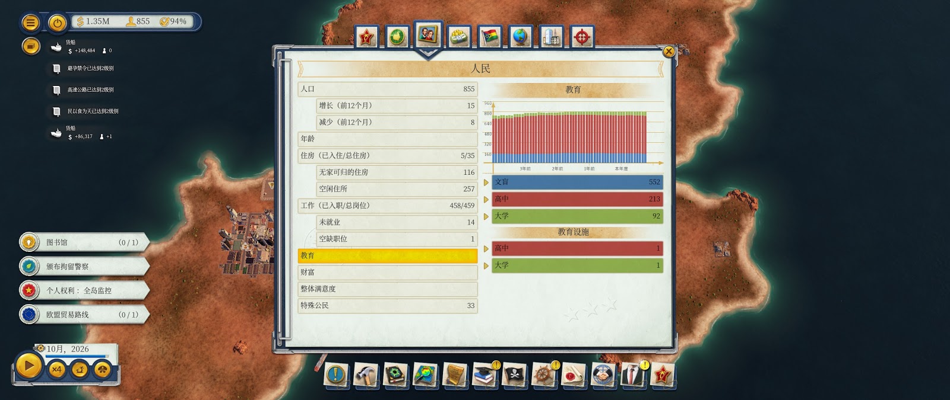This screenshot has width=950, height=400.
Task: Open the red crosshair target tab
Action: (x=582, y=37)
